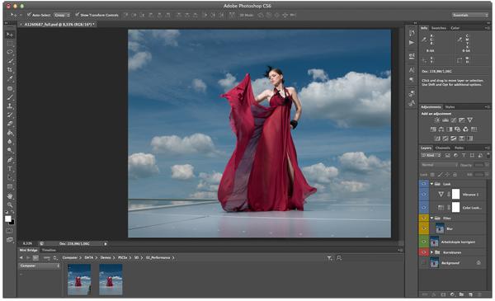Click the Mini Bridge search icon
The width and height of the screenshot is (495, 301).
click(339, 258)
